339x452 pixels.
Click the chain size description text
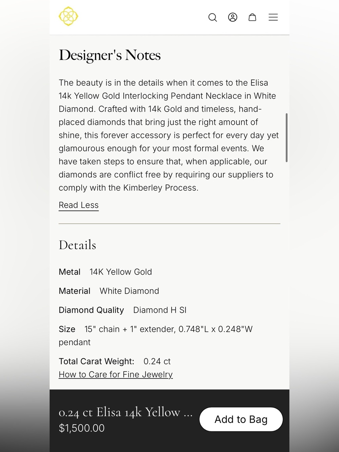[156, 336]
